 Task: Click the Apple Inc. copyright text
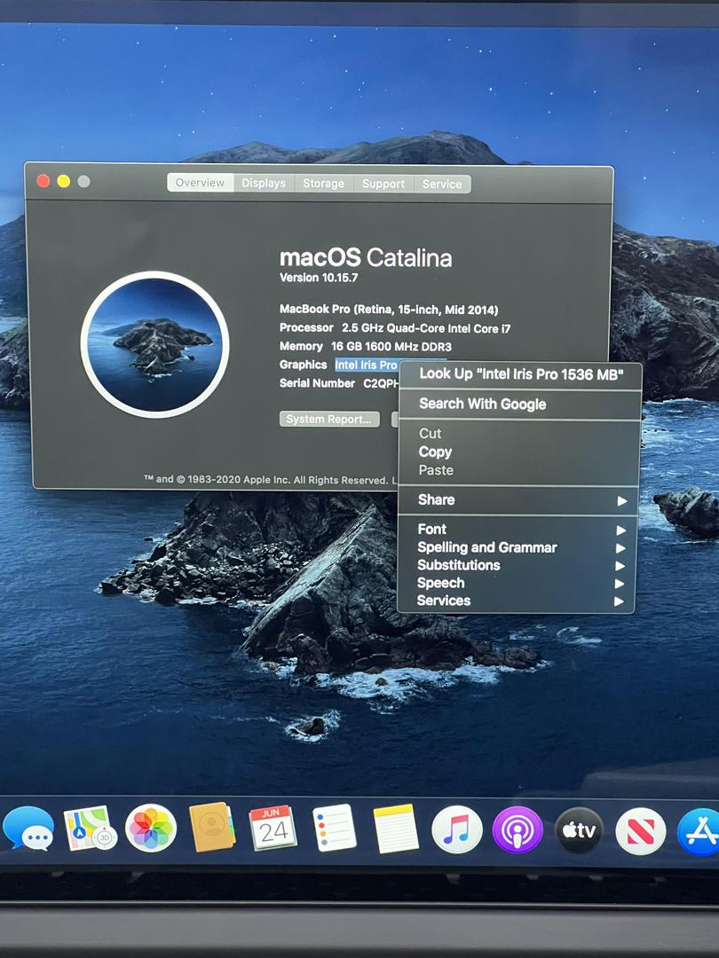click(x=270, y=480)
